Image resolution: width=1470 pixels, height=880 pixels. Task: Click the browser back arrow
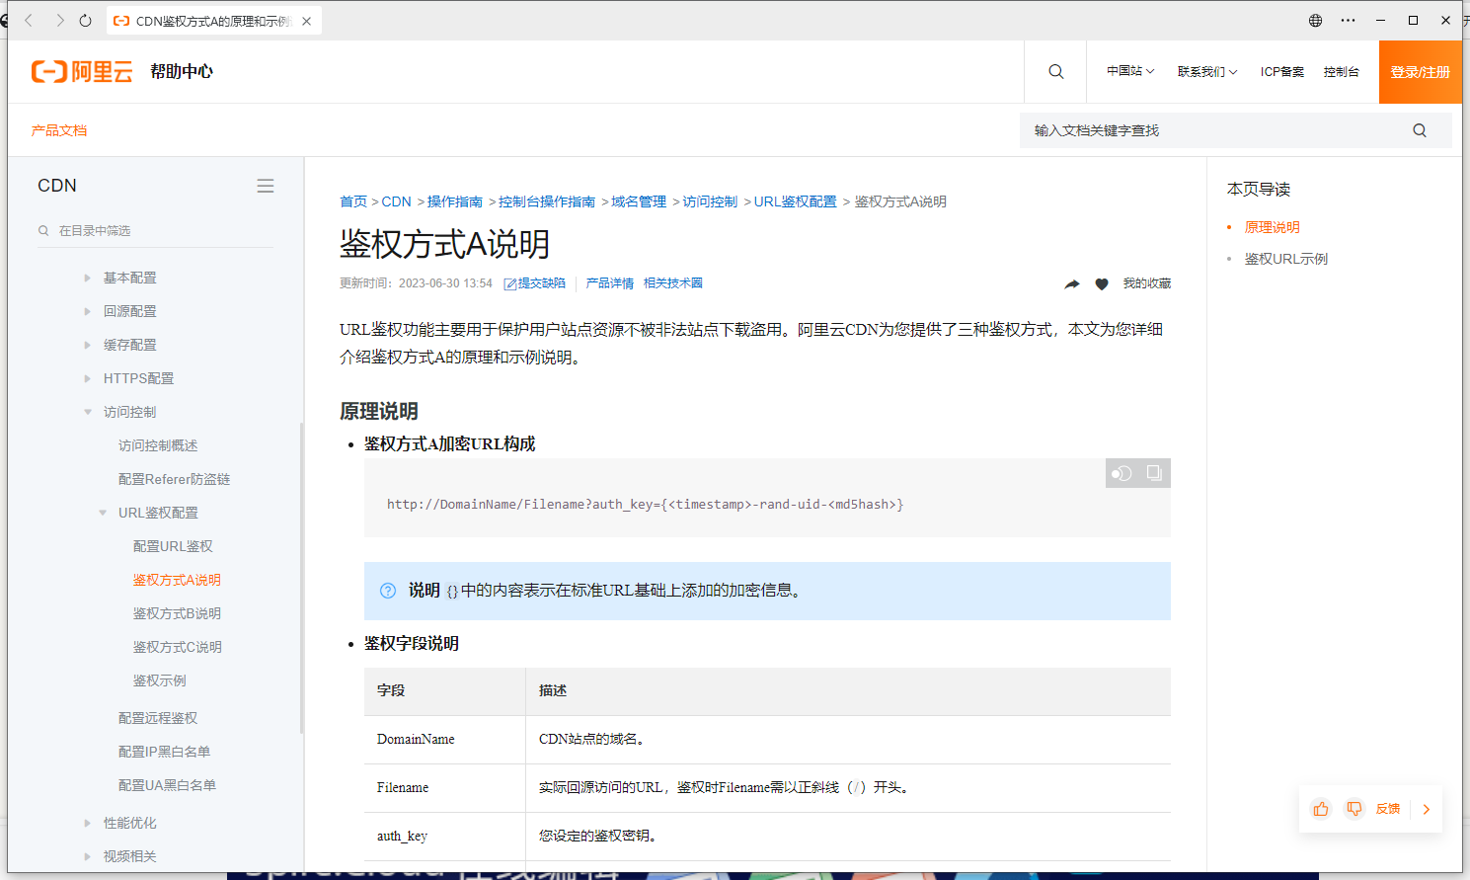pos(29,20)
